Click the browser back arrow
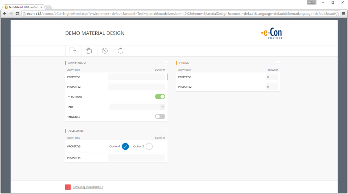Screen dimensions: 348x194 pyautogui.click(x=5, y=13)
